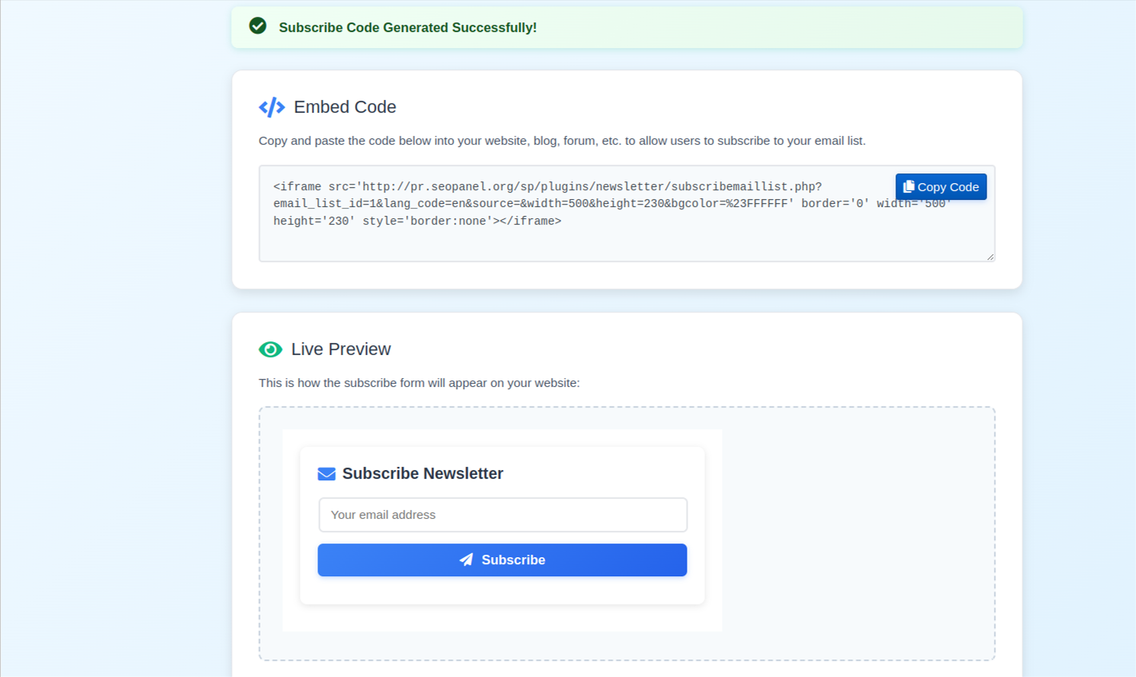Click the Subscribe Newsletter title
The width and height of the screenshot is (1136, 677).
coord(423,473)
